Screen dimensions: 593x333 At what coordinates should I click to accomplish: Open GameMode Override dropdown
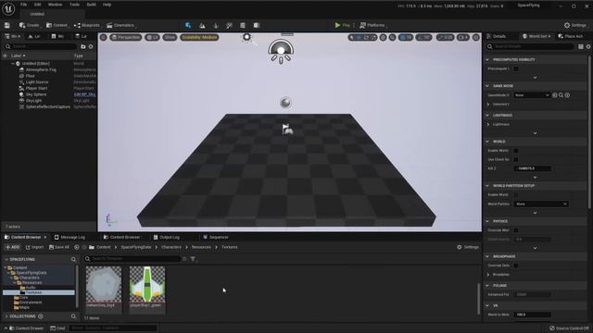point(532,95)
